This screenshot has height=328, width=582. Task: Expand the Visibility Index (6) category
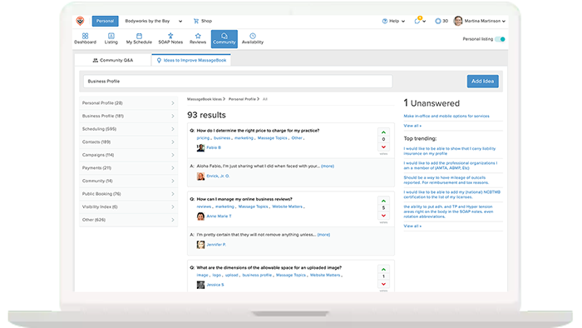pyautogui.click(x=128, y=207)
